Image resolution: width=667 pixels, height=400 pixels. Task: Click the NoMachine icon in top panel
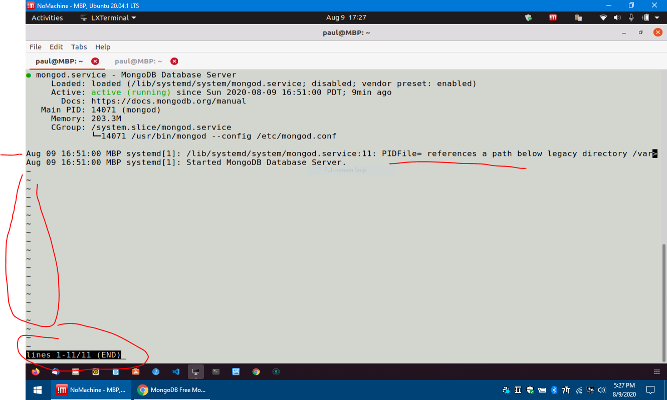tap(553, 17)
